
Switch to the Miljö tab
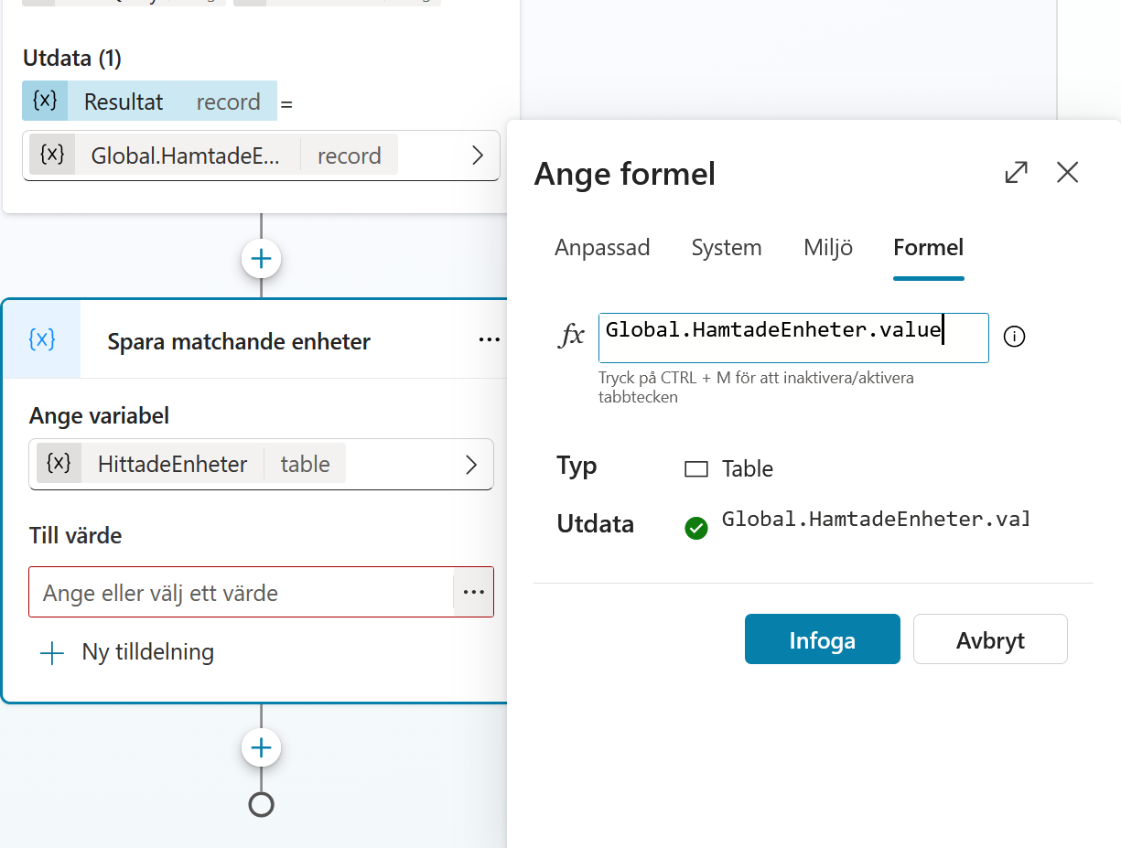click(828, 248)
